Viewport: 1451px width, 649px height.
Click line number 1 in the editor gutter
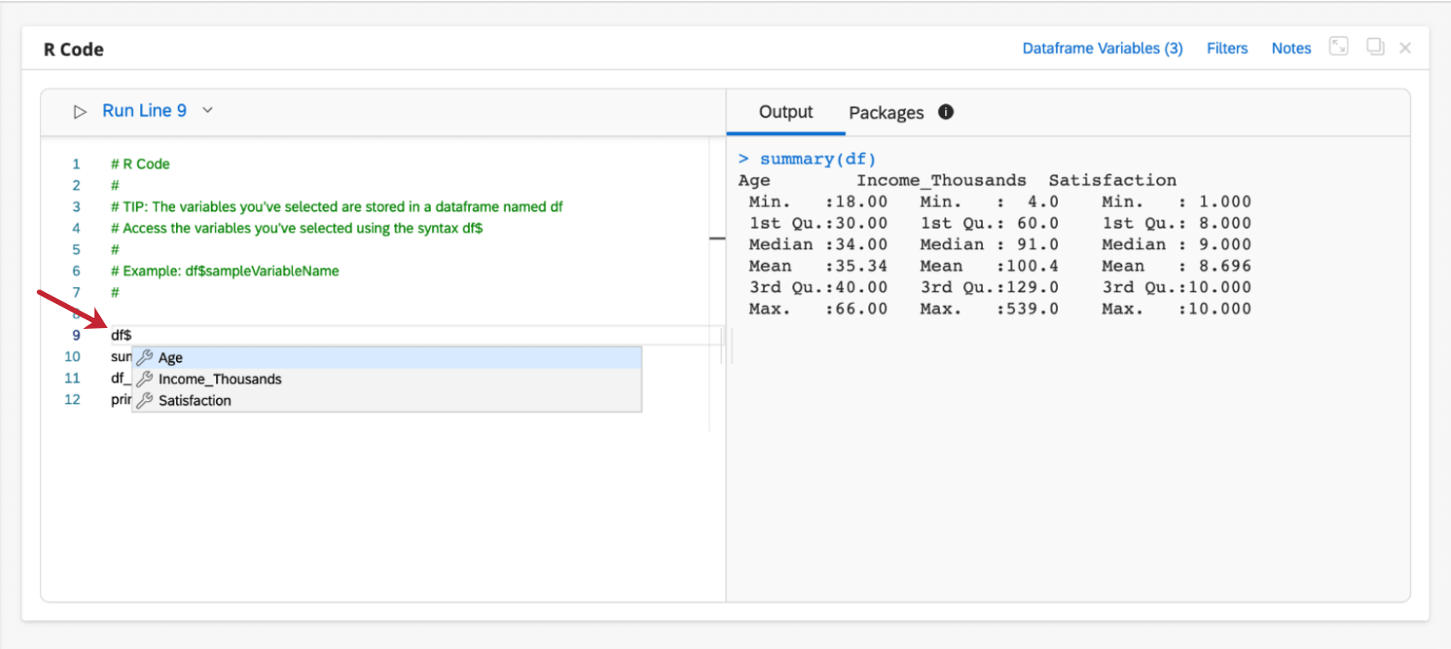pyautogui.click(x=76, y=164)
